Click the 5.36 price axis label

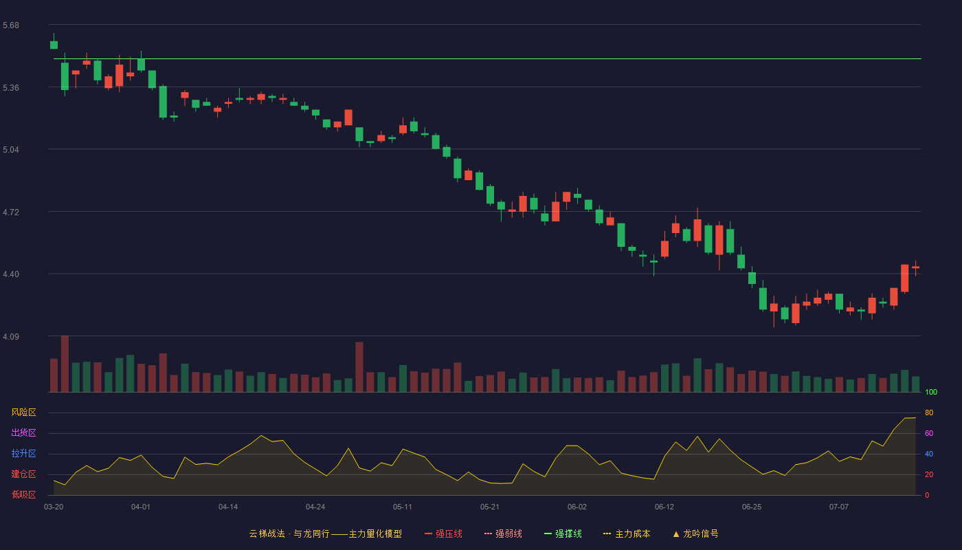11,88
